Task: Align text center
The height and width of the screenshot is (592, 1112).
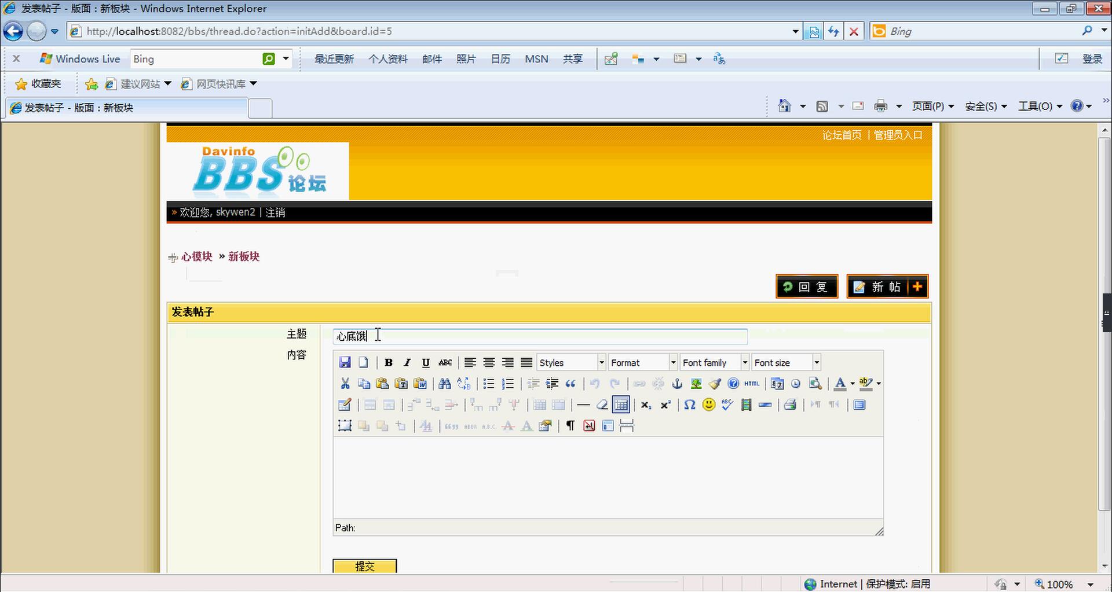Action: pos(489,362)
